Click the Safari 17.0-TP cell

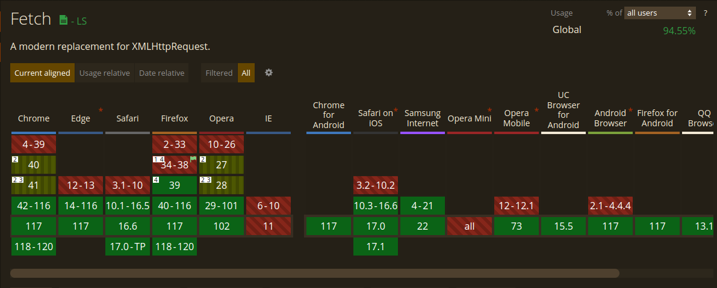[128, 247]
